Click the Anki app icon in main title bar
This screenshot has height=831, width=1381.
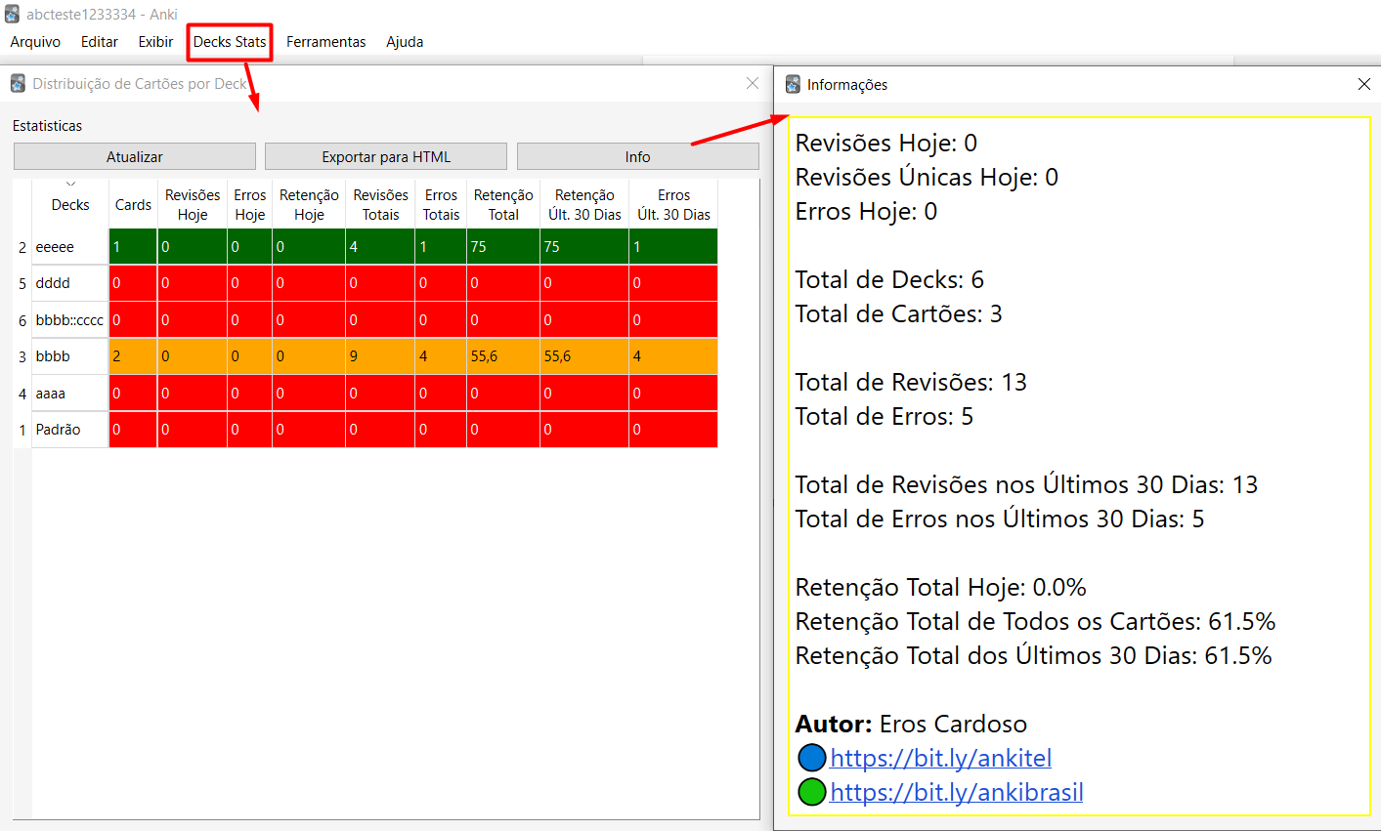(12, 14)
